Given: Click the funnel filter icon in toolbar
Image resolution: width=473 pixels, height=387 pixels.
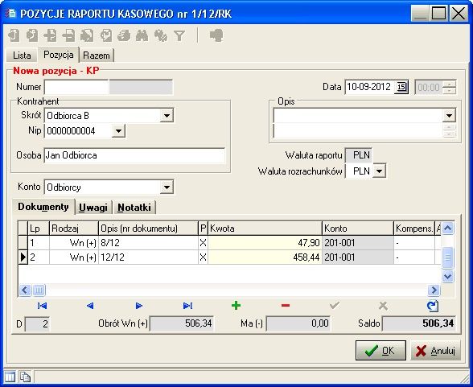Looking at the screenshot, I should click(x=179, y=36).
